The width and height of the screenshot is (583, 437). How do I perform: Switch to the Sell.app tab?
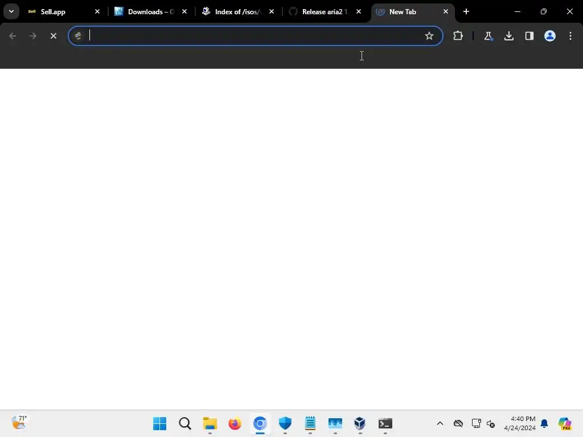pos(63,11)
